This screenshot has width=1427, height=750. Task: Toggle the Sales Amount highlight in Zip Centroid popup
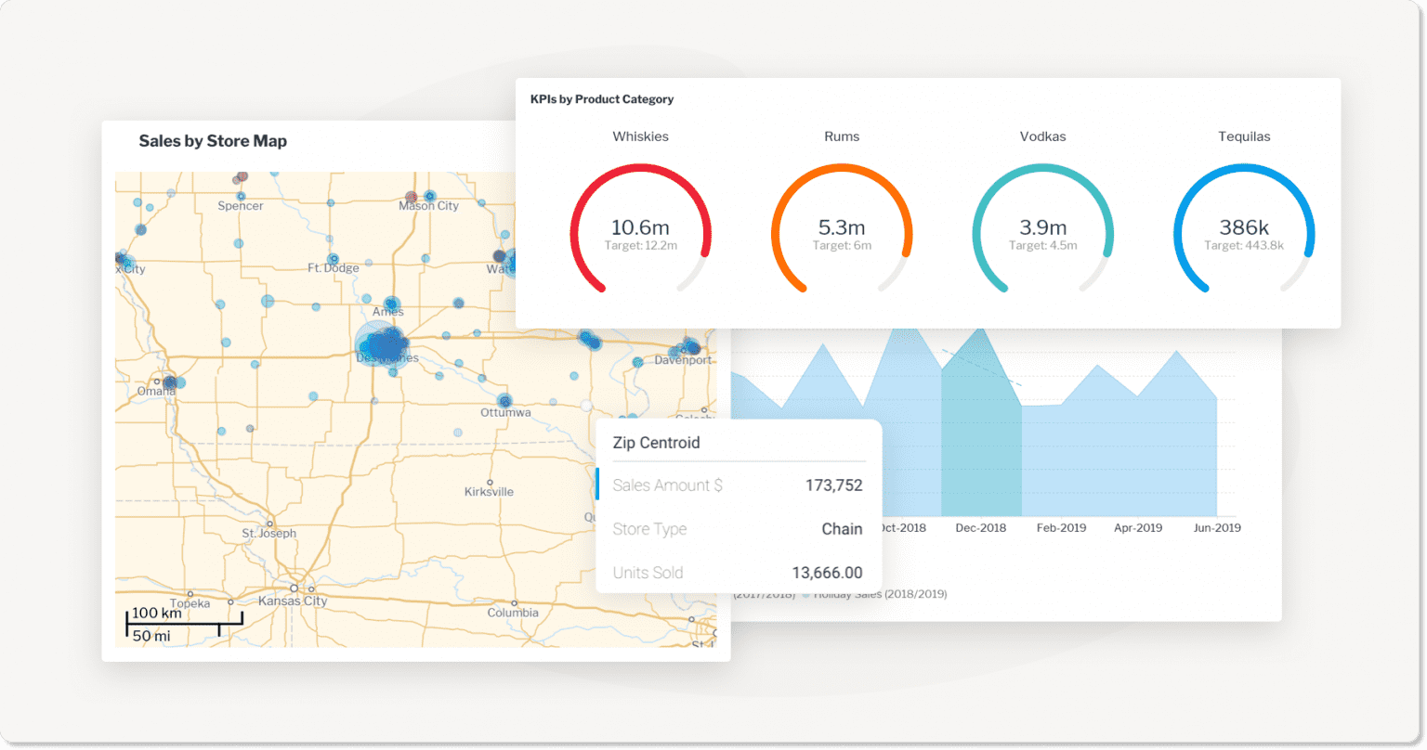point(601,485)
